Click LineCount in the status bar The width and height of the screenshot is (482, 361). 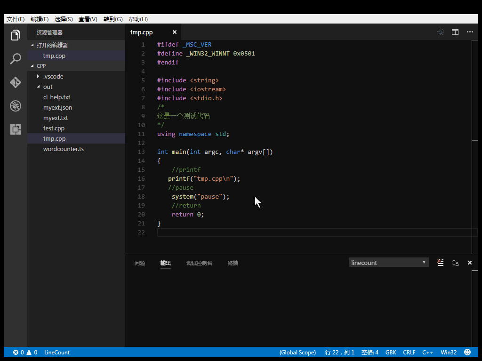(57, 353)
